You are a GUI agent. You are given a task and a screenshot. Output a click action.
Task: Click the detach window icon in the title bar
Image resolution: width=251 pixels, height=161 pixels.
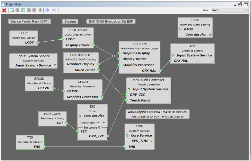coord(240,4)
